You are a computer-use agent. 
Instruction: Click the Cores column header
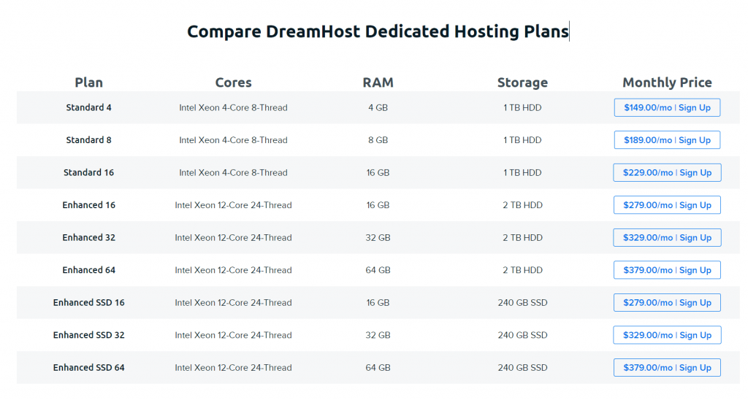pos(233,82)
